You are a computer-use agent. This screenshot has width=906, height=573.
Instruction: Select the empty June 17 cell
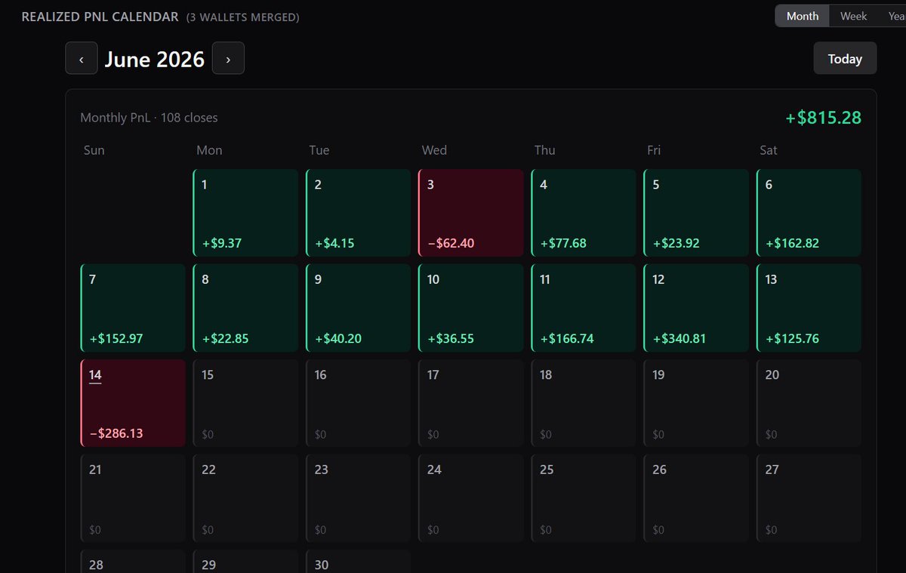pos(471,403)
